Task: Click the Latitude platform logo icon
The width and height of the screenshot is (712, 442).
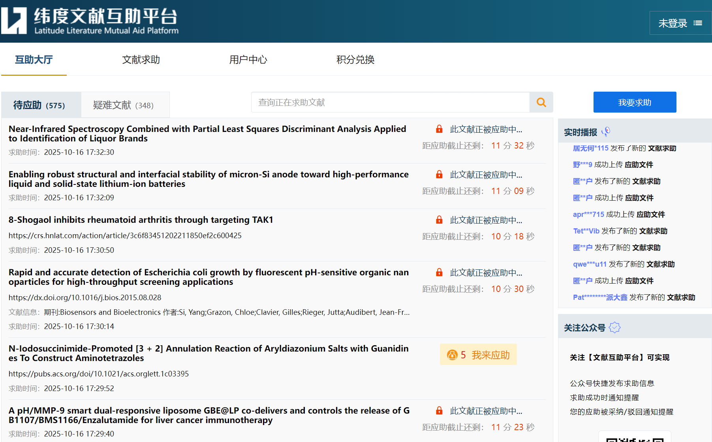Action: coord(14,21)
